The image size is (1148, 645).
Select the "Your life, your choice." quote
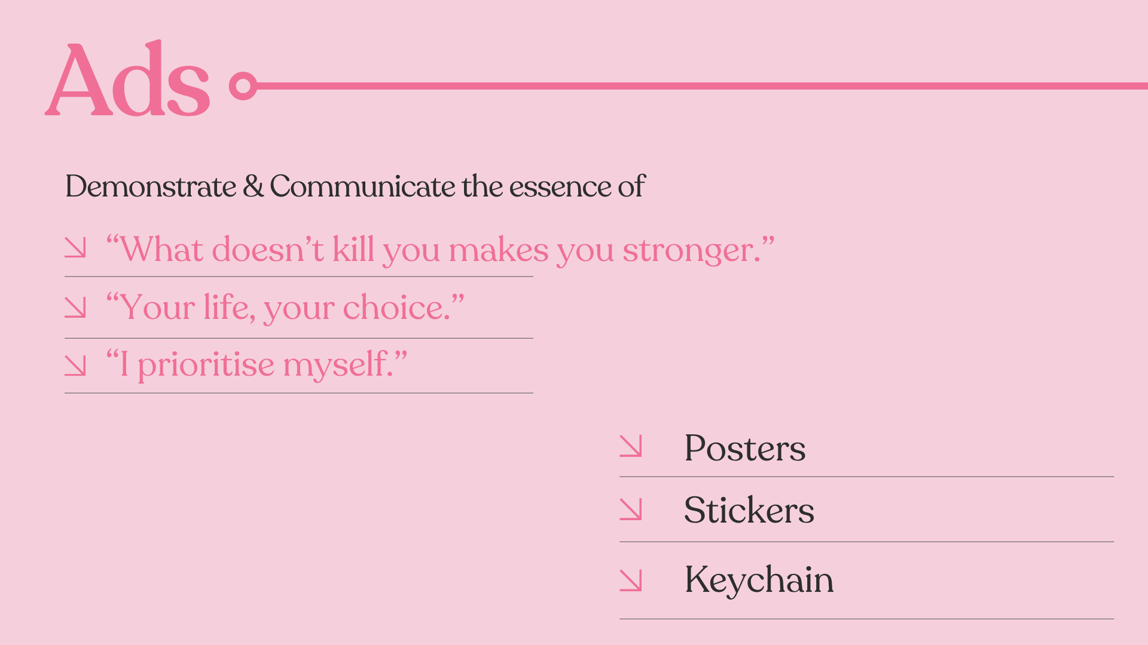click(285, 308)
